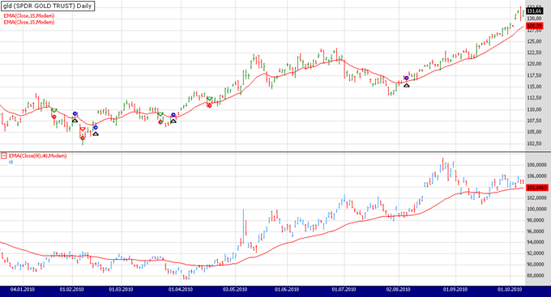Click the 01.04.2010 date label

(181, 289)
